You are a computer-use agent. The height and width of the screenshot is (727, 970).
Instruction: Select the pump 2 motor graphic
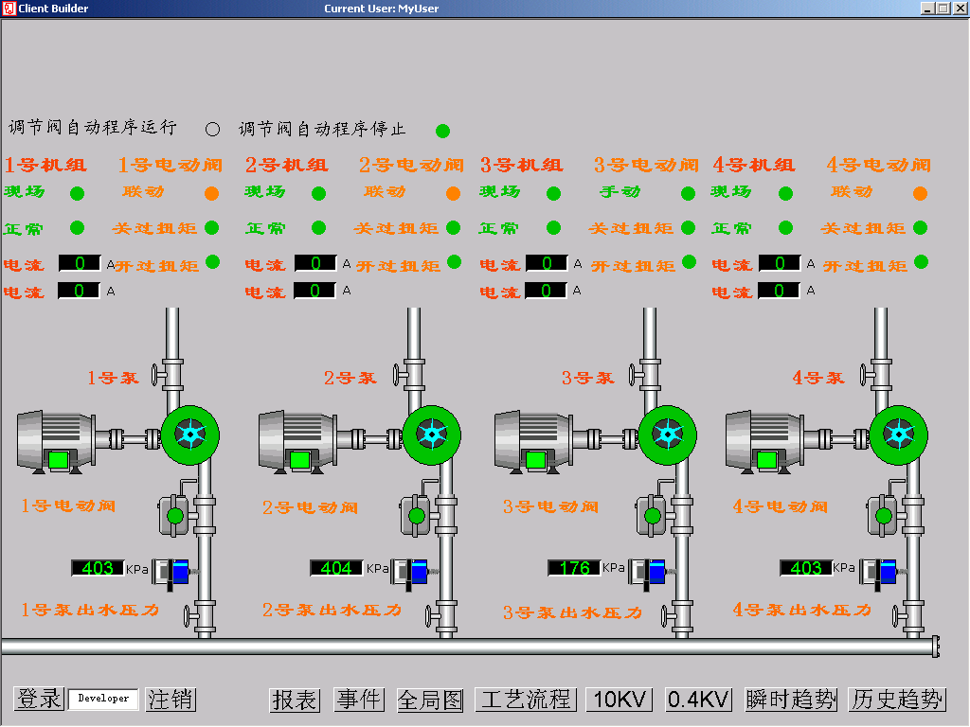click(296, 440)
